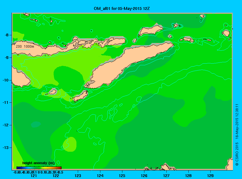Click the cyan contour sample line under '200 1000m'
Screen dimensions: 242x179
point(23,50)
